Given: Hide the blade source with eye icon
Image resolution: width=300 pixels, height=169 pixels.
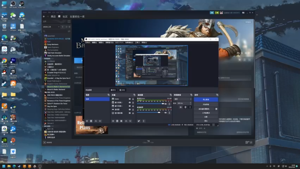Looking at the screenshot, I should [x=129, y=99].
